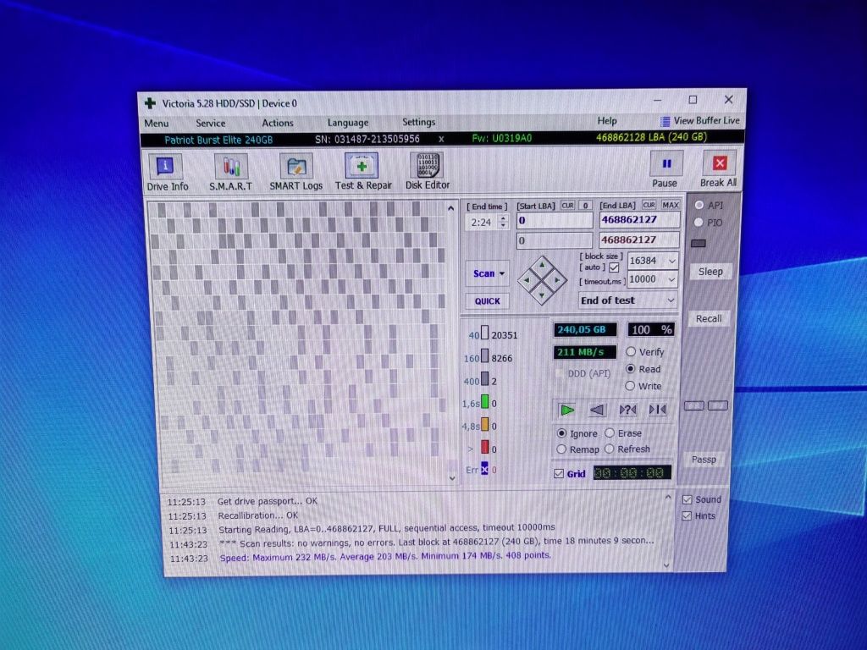This screenshot has width=867, height=650.
Task: Click the Sleep button
Action: [x=710, y=272]
